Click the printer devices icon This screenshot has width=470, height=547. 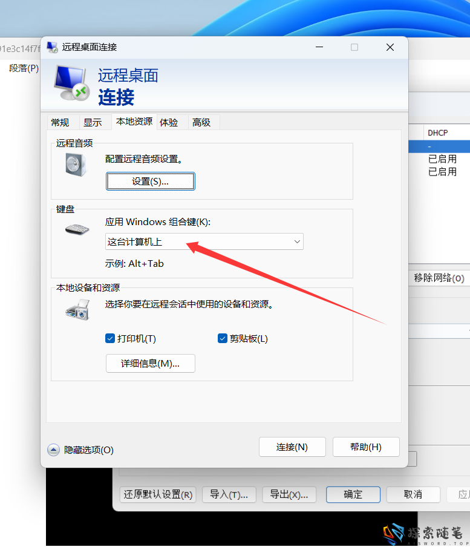(x=77, y=309)
